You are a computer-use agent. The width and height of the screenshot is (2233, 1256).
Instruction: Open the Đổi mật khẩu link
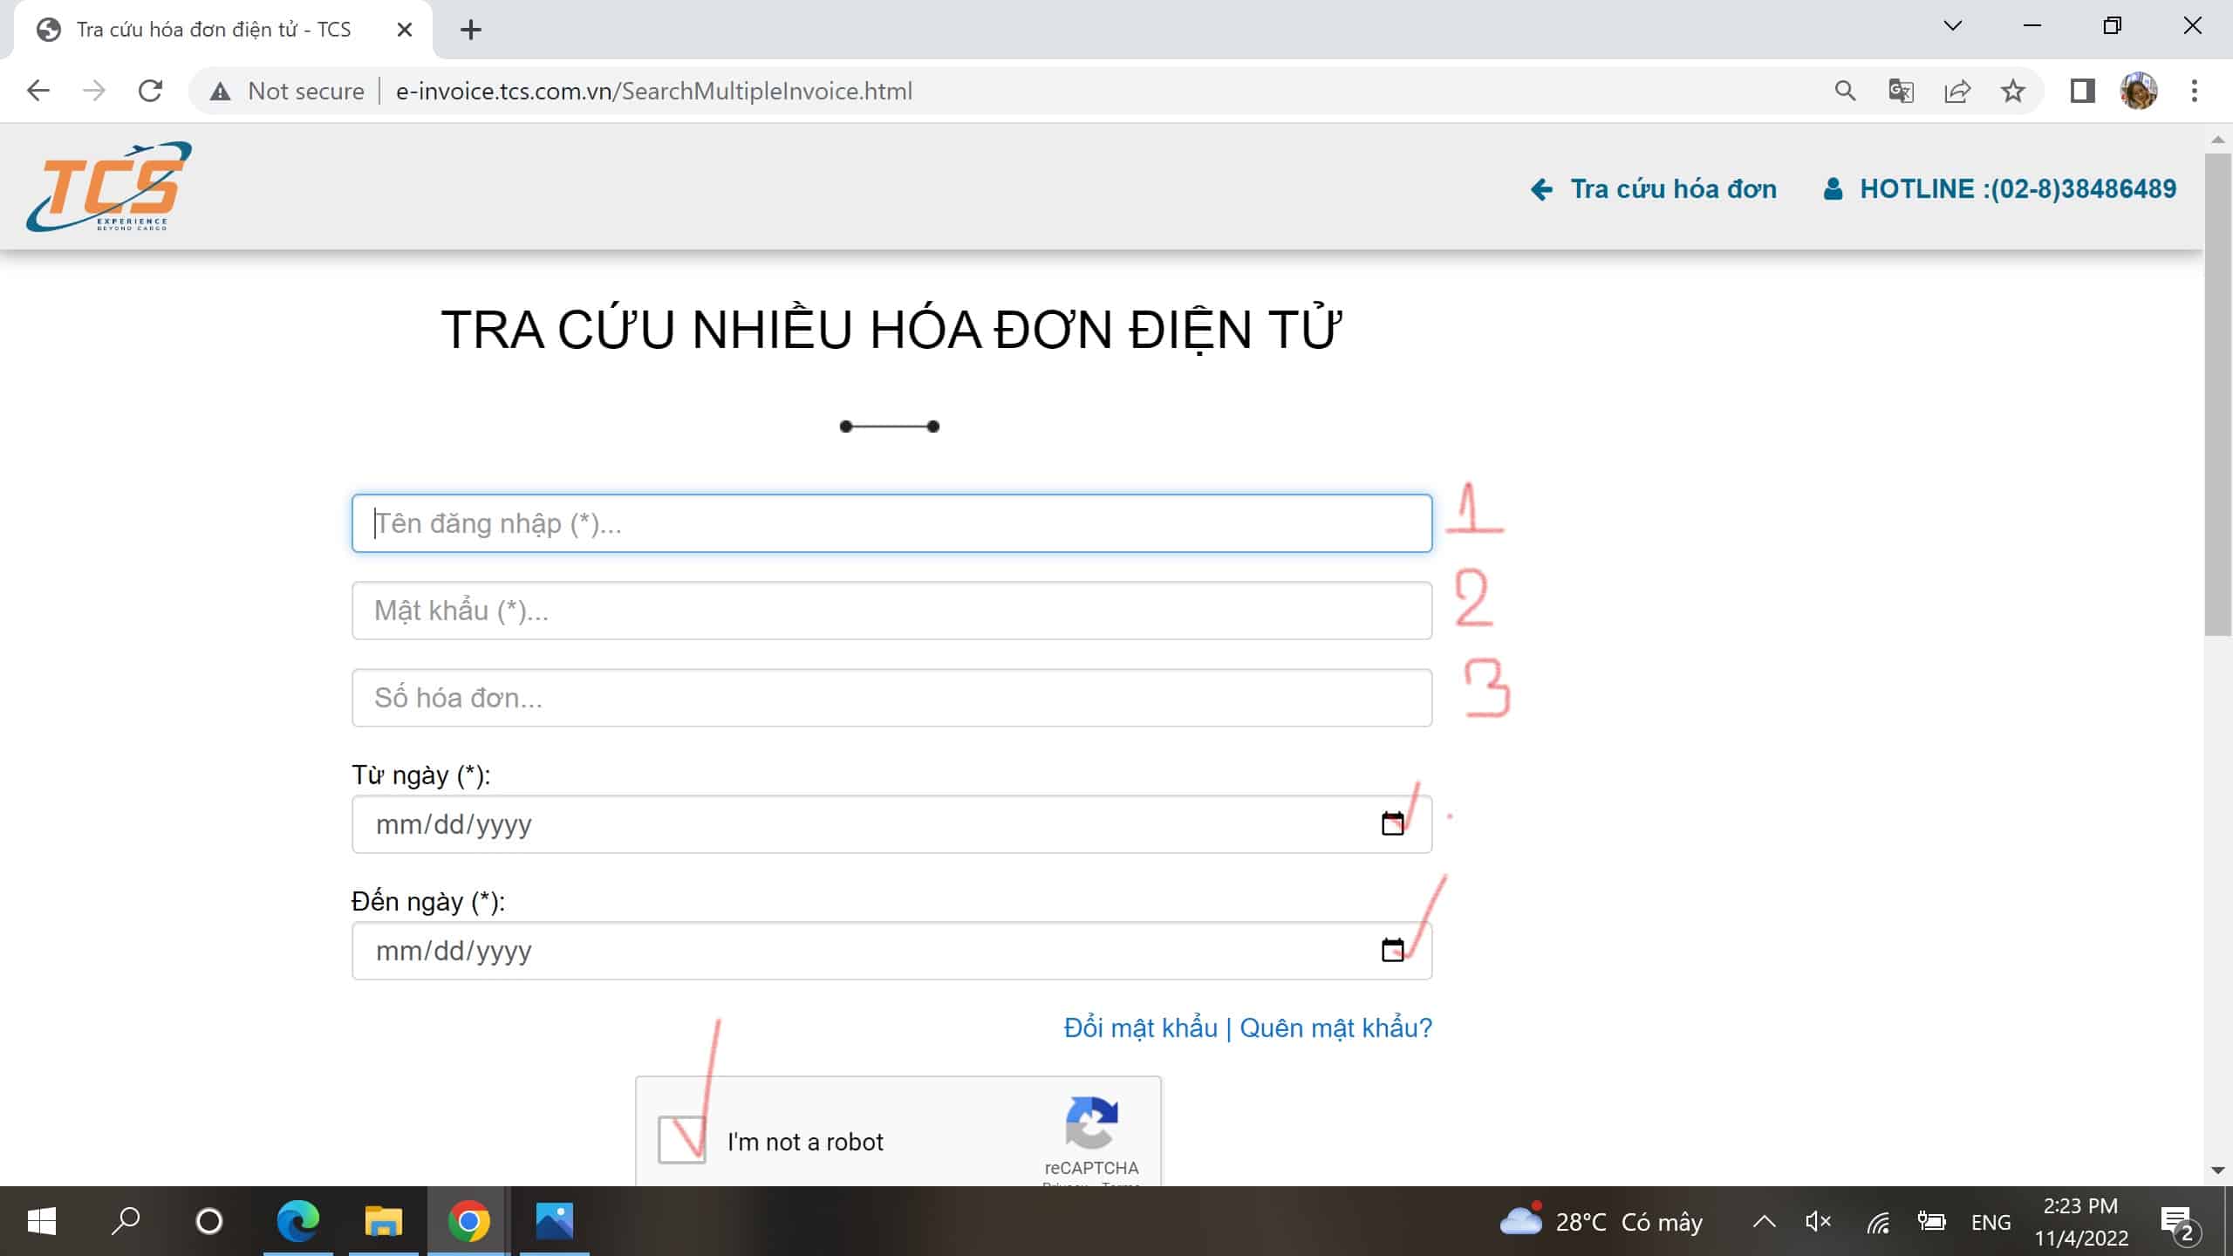tap(1140, 1028)
